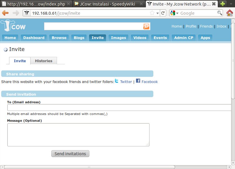Open the Inbox link in header
The width and height of the screenshot is (235, 169).
[x=221, y=26]
